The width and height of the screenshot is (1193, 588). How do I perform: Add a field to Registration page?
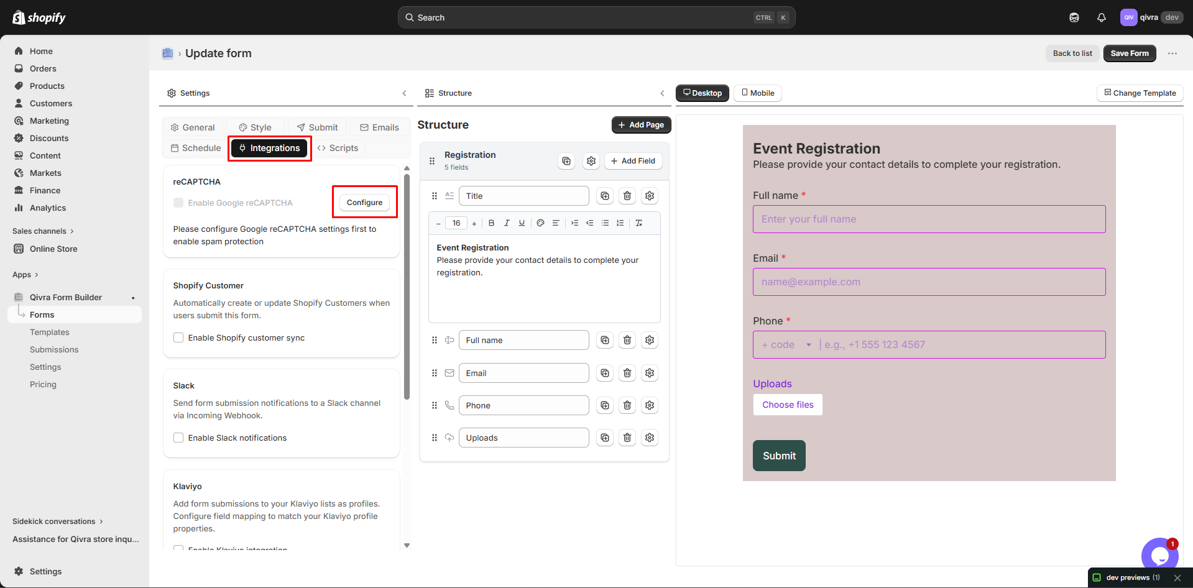[633, 161]
